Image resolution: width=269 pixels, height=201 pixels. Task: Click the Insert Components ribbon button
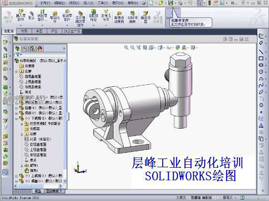pyautogui.click(x=21, y=15)
